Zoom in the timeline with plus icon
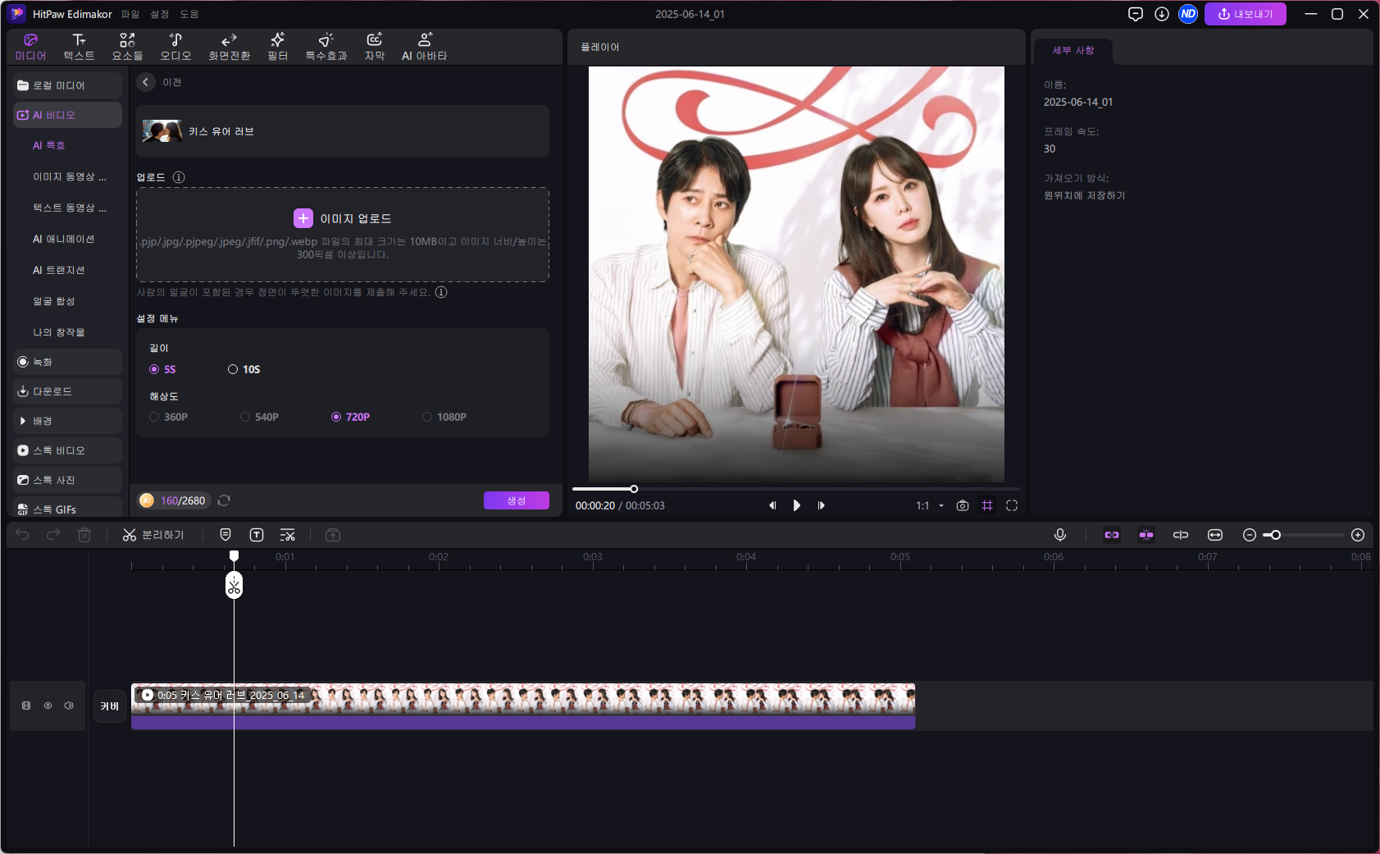 [1358, 535]
